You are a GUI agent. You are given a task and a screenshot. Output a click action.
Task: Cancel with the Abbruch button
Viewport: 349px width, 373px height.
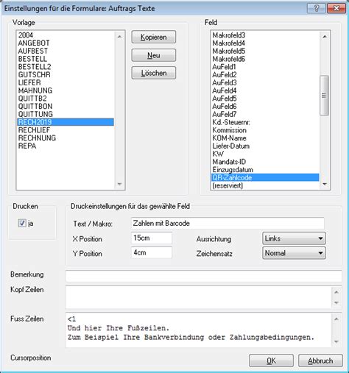pyautogui.click(x=320, y=360)
